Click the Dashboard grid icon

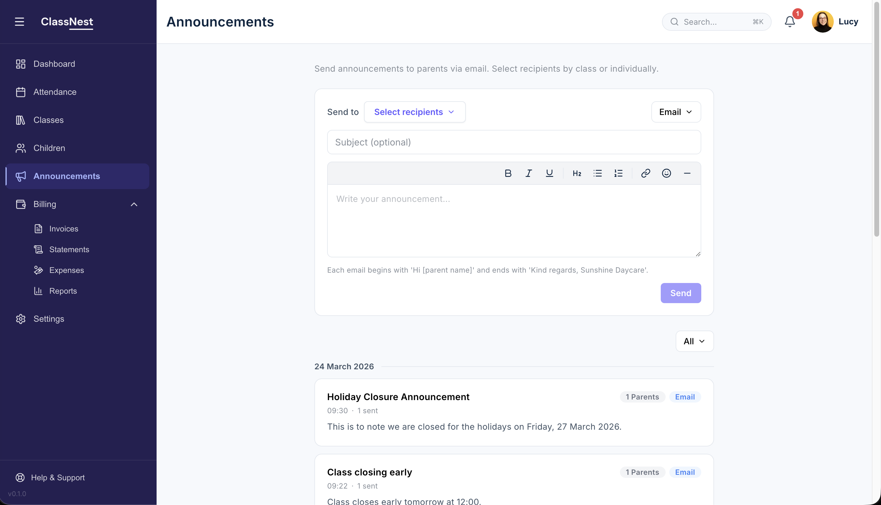(x=21, y=64)
